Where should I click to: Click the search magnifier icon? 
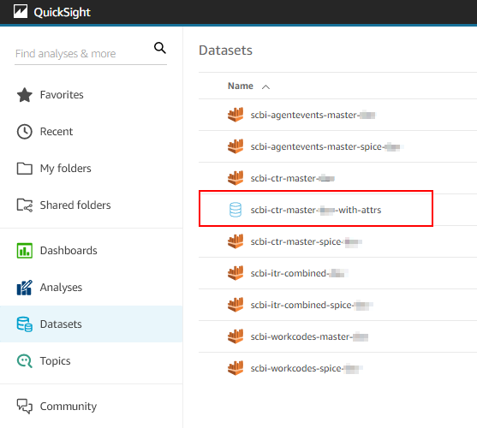pyautogui.click(x=159, y=48)
